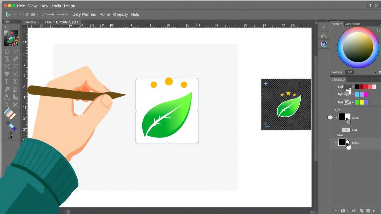This screenshot has width=381, height=214.
Task: Select the diagonal pen tool
Action: click(x=7, y=66)
